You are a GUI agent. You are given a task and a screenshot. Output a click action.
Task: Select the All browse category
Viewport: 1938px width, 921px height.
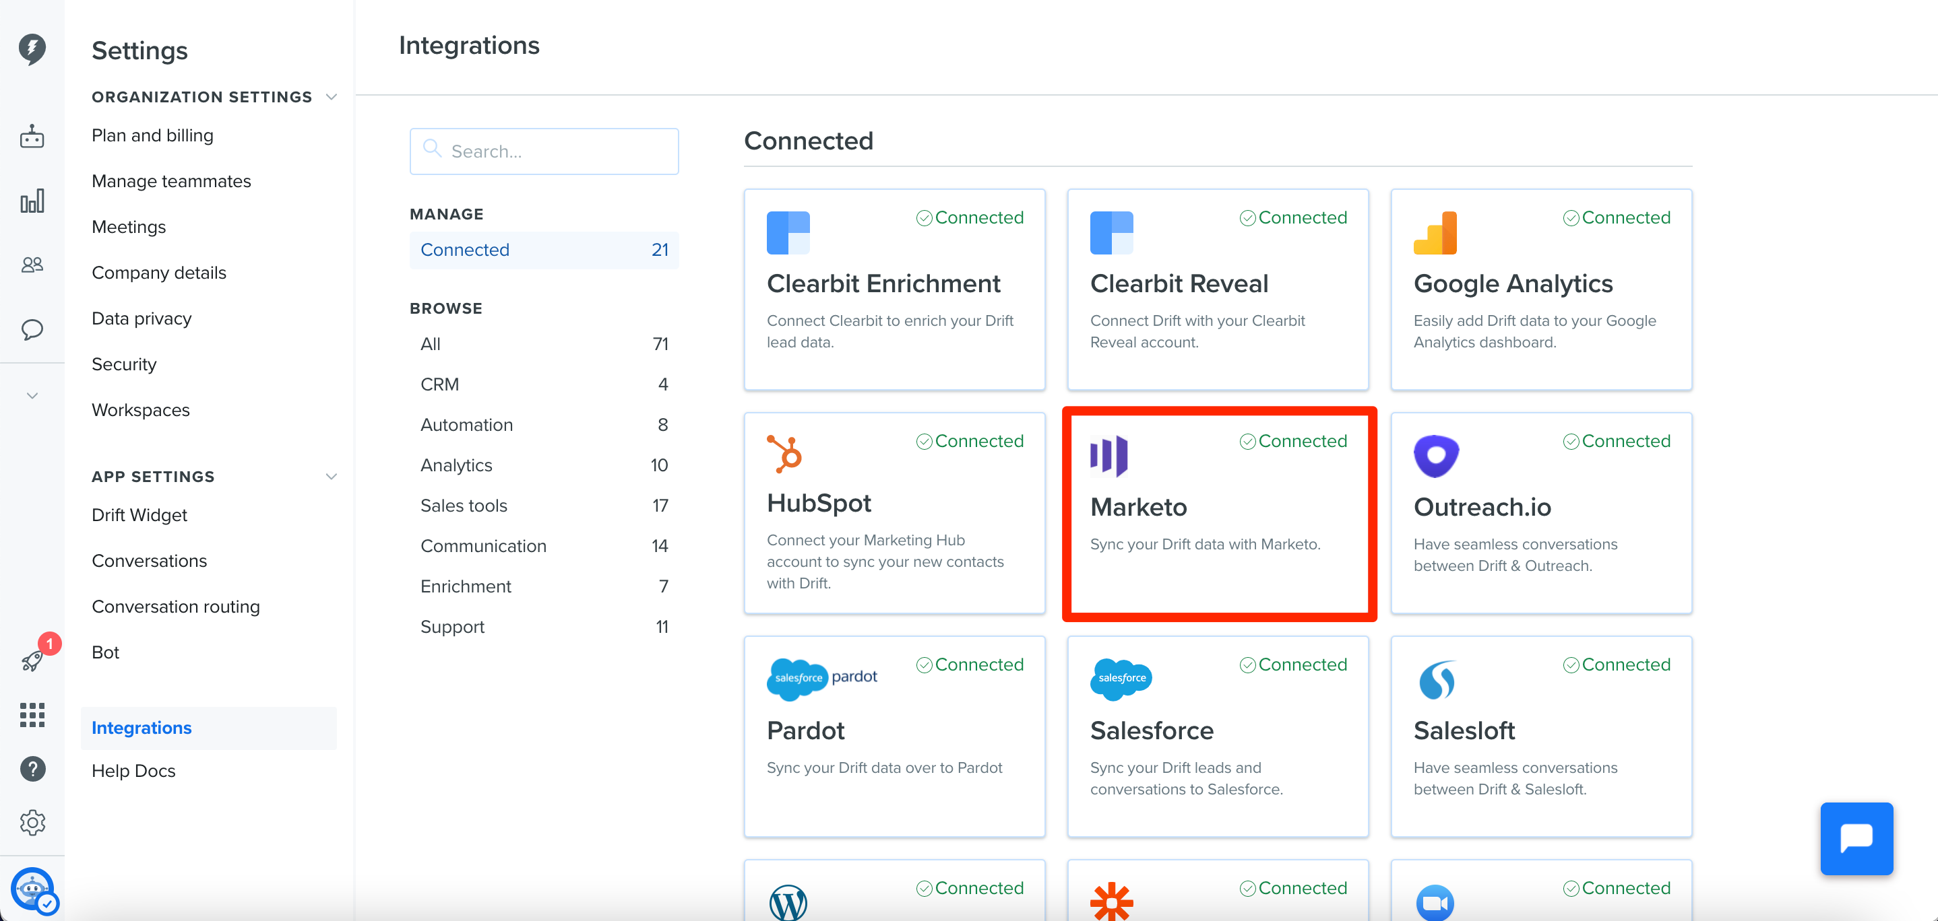point(544,343)
